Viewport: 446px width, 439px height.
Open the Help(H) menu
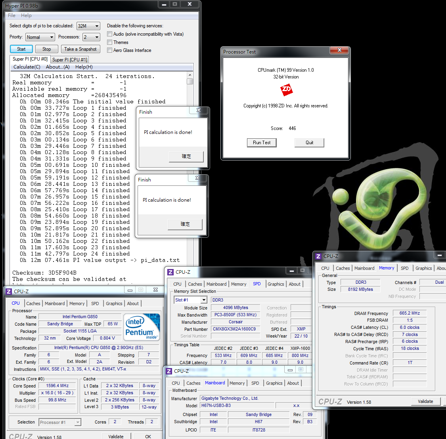click(84, 67)
